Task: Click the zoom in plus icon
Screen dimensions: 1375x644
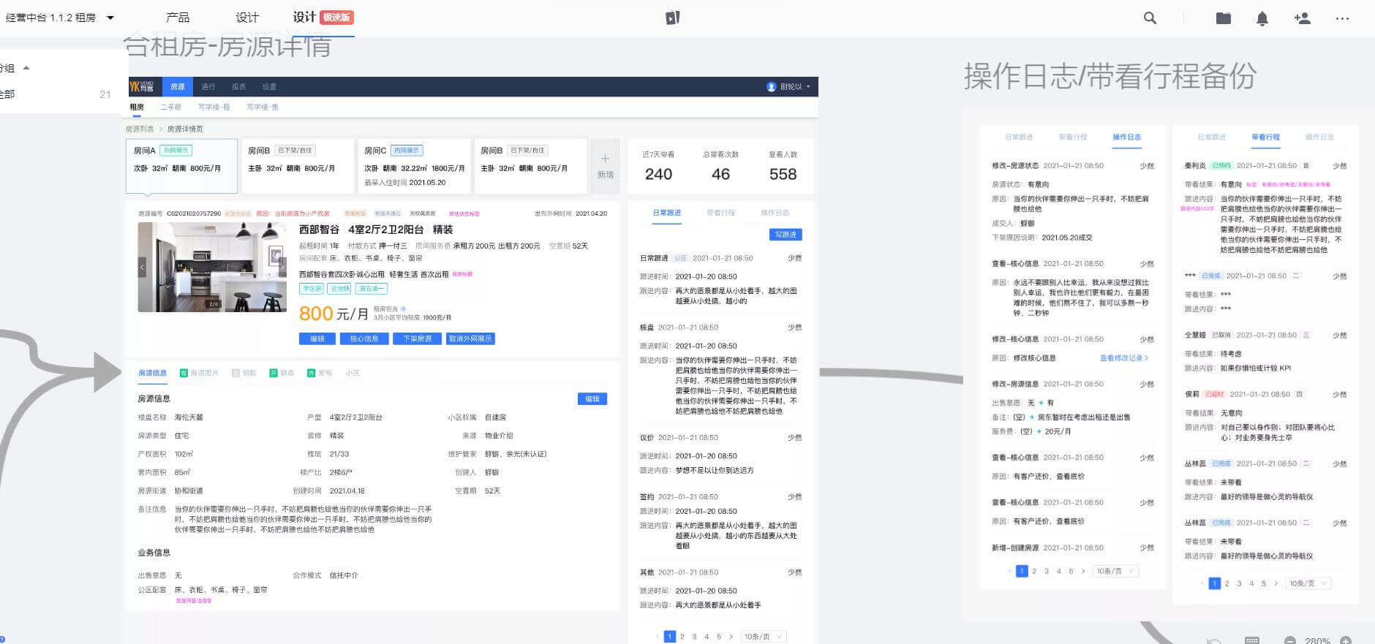Action: 1346,640
